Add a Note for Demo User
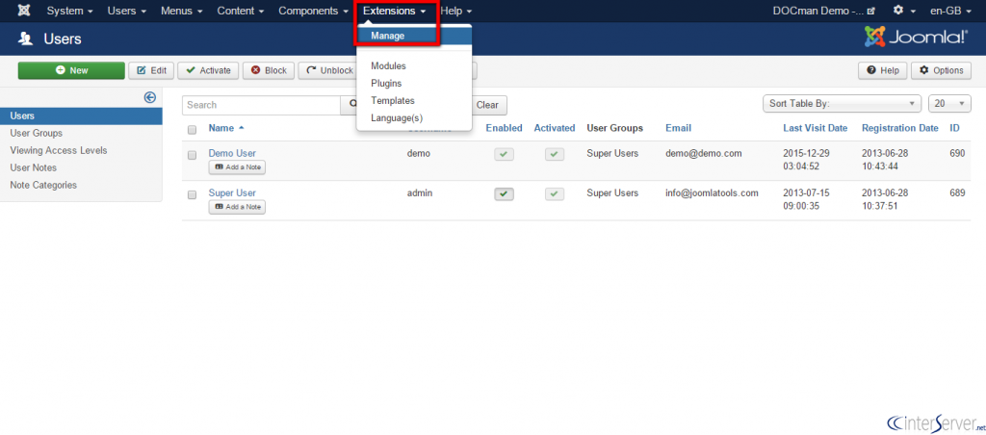Image resolution: width=986 pixels, height=435 pixels. (x=237, y=167)
